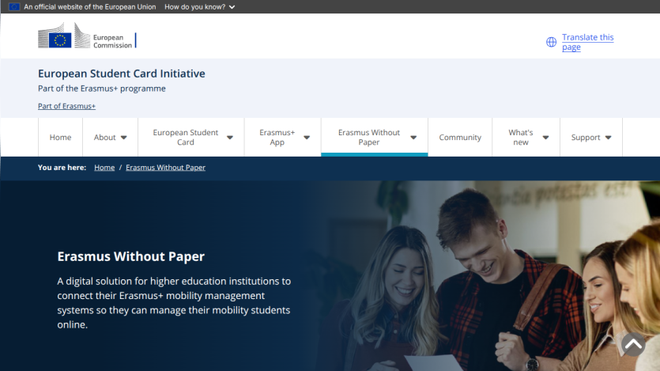Image resolution: width=660 pixels, height=371 pixels.
Task: Click the EU flag icon in top banner
Action: 14,7
